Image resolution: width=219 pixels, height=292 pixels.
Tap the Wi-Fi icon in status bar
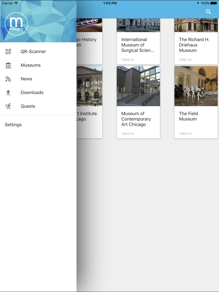tap(16, 3)
